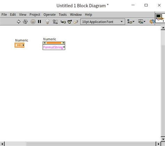Toggle Retain Wire Values icon
The width and height of the screenshot is (165, 146).
click(x=55, y=22)
